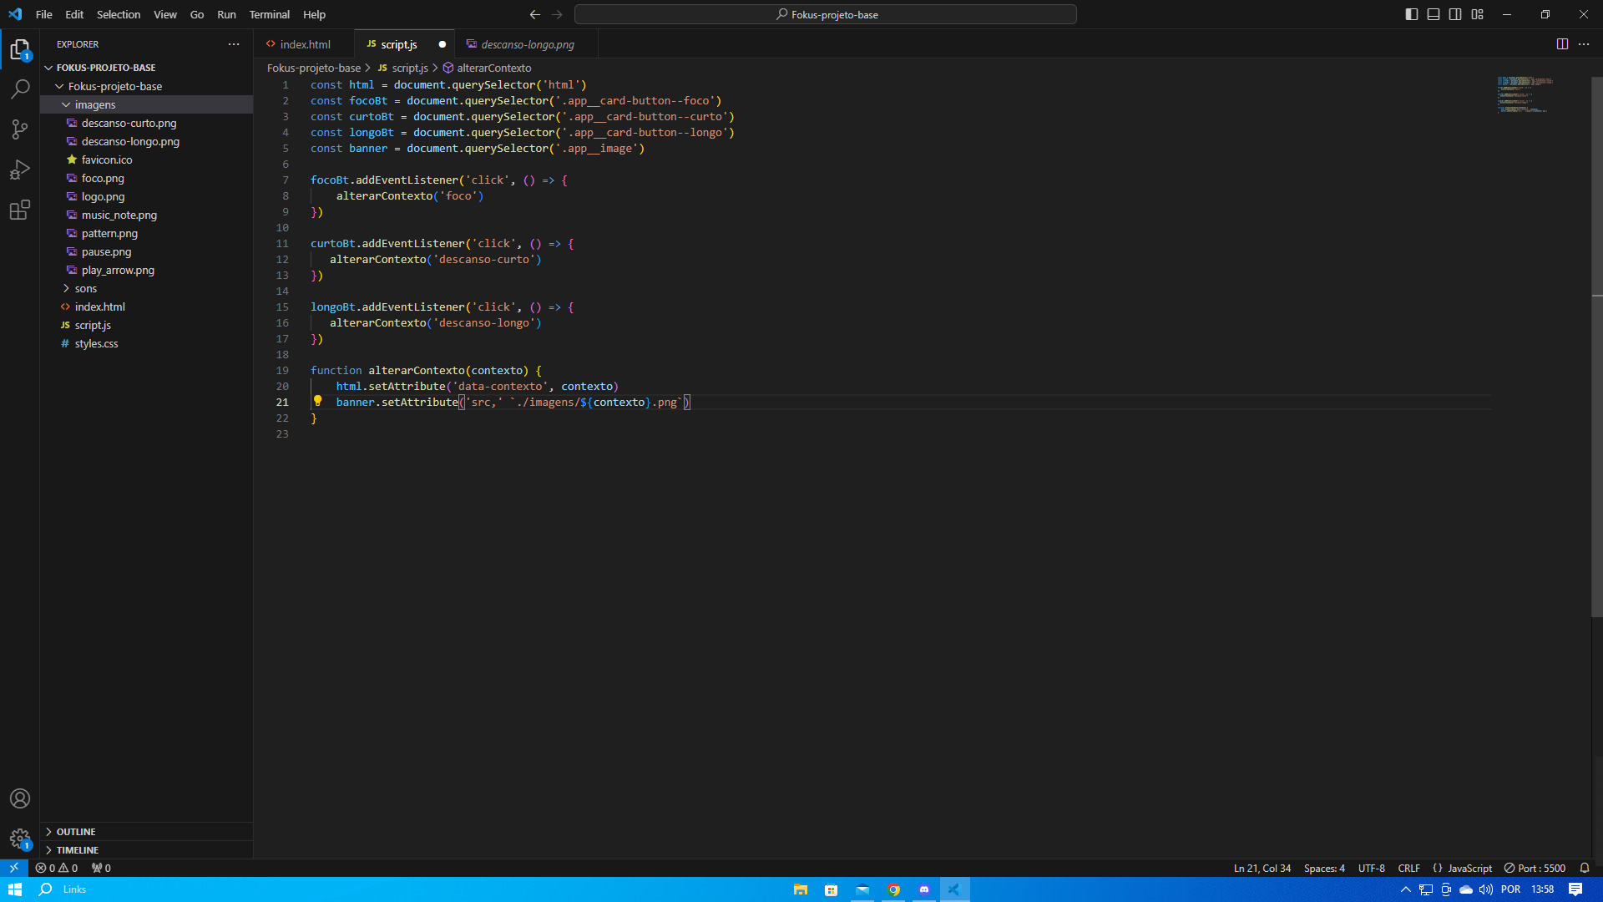
Task: Collapse the imagens folder
Action: [x=146, y=104]
